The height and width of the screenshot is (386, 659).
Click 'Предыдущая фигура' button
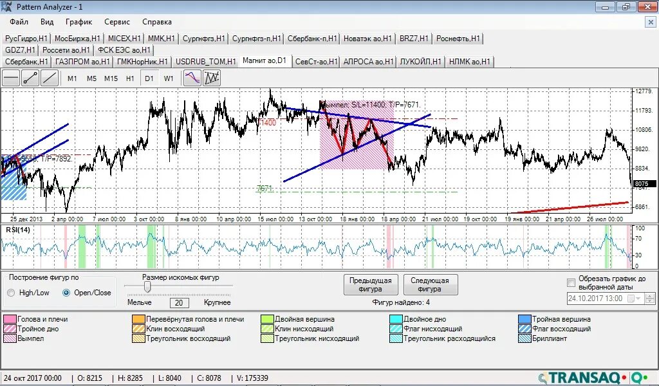click(371, 285)
